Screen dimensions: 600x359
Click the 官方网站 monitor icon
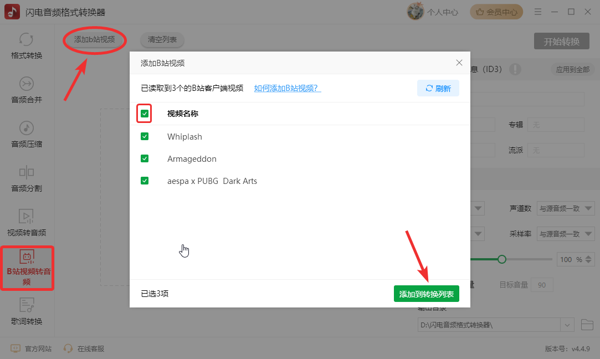(x=16, y=348)
